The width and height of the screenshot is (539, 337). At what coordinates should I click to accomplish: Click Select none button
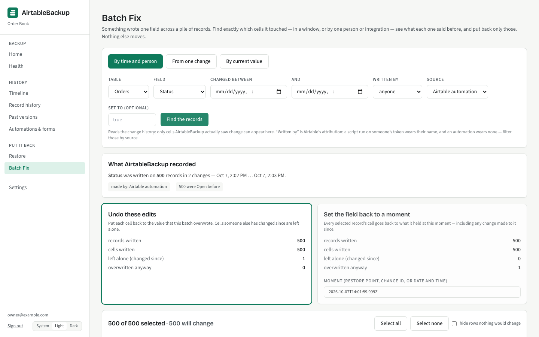pyautogui.click(x=430, y=324)
